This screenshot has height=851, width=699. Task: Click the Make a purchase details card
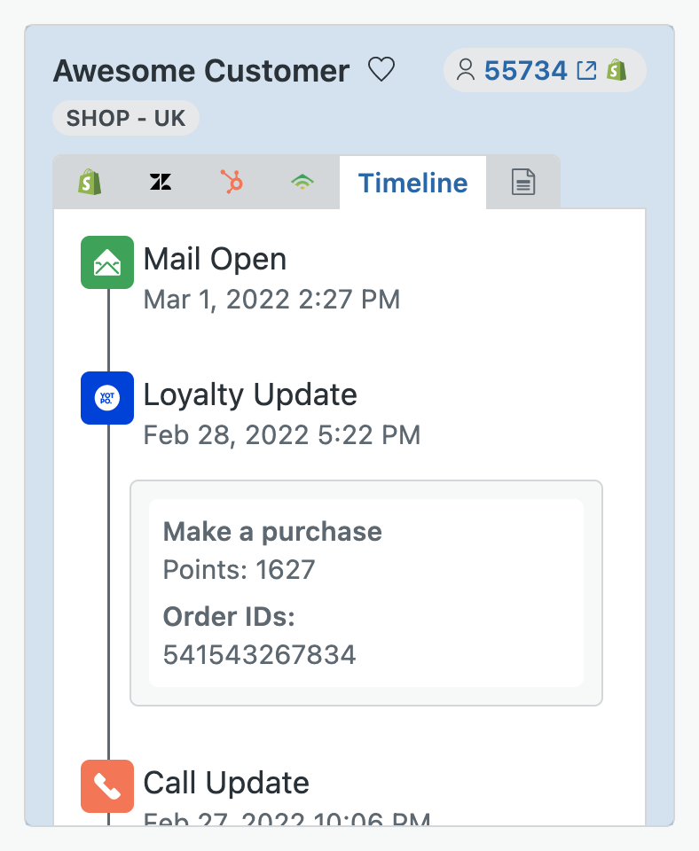[366, 593]
